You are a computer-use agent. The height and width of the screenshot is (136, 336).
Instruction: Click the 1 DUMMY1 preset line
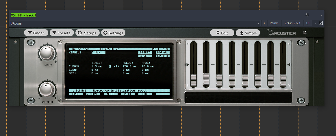coord(119,91)
